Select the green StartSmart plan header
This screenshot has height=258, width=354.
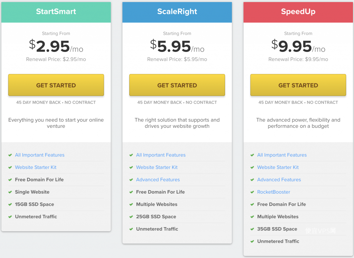(x=56, y=12)
